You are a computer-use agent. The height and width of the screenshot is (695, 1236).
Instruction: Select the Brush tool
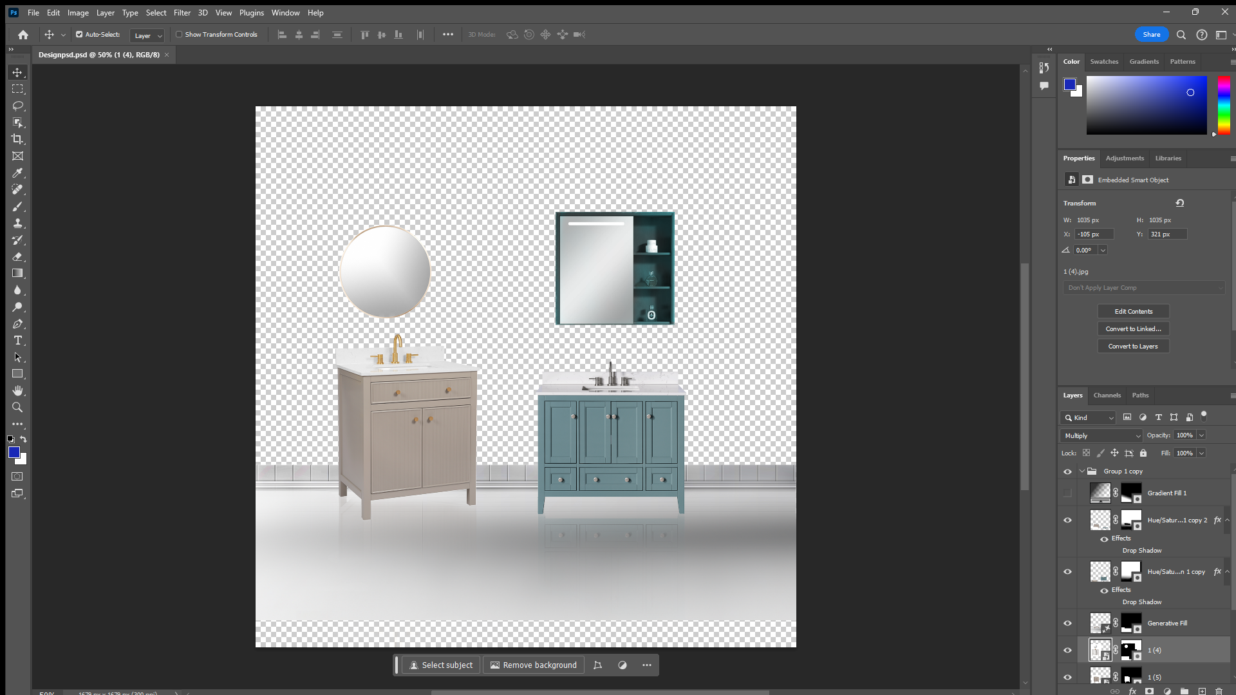[x=17, y=206]
